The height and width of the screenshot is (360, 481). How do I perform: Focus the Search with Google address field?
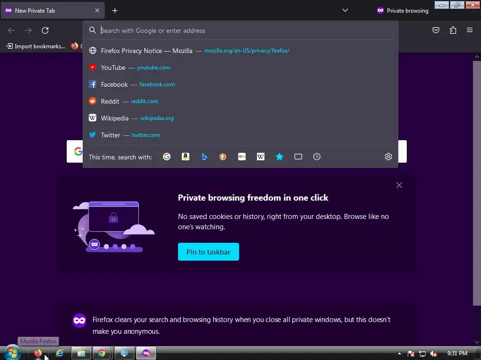pos(240,30)
